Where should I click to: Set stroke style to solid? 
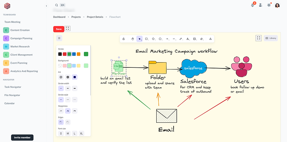coord(61,100)
